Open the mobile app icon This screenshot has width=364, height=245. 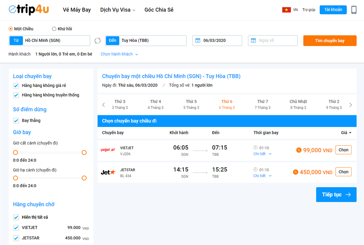click(354, 10)
